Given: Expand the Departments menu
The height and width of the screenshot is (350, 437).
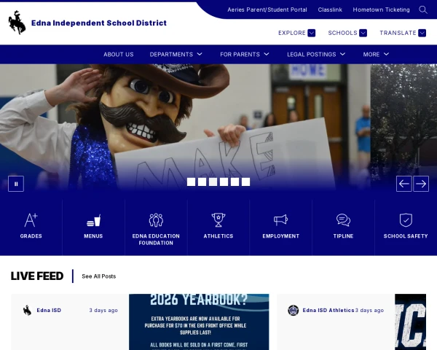Looking at the screenshot, I should [176, 55].
